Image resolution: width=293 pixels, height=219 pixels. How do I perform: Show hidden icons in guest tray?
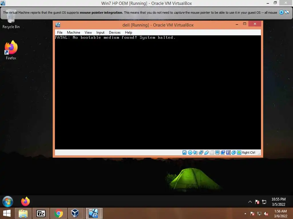point(250,202)
